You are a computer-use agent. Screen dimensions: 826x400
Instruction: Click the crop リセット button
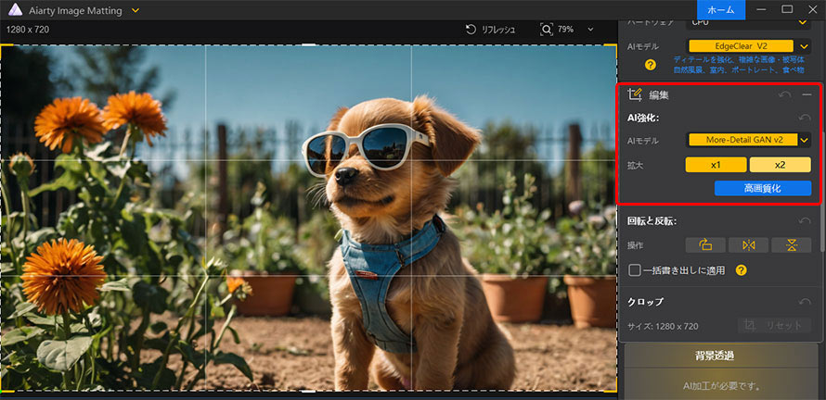point(774,325)
